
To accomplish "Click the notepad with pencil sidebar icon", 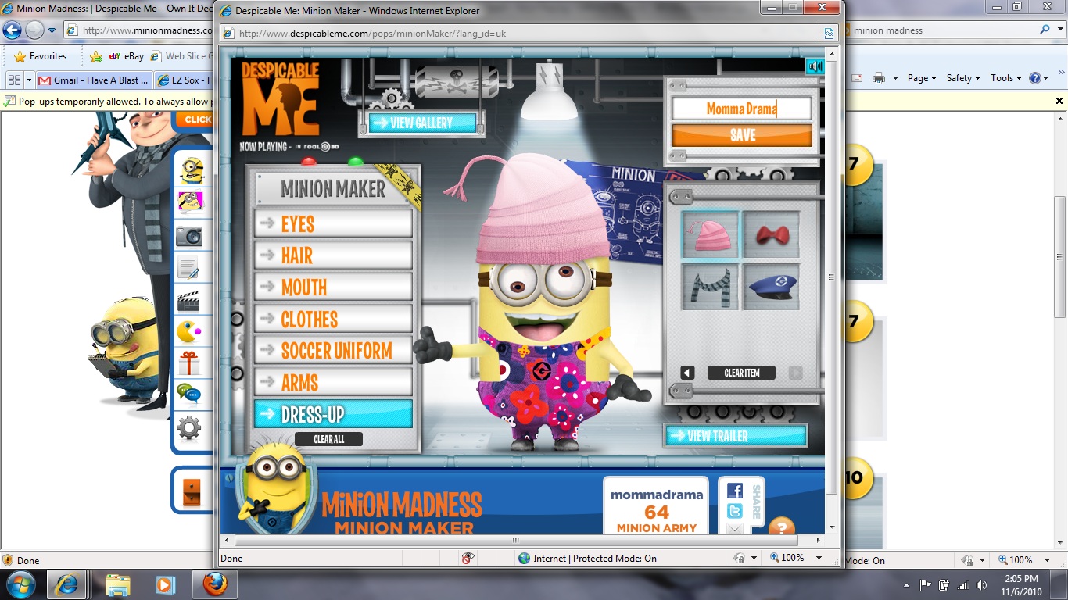I will point(189,268).
